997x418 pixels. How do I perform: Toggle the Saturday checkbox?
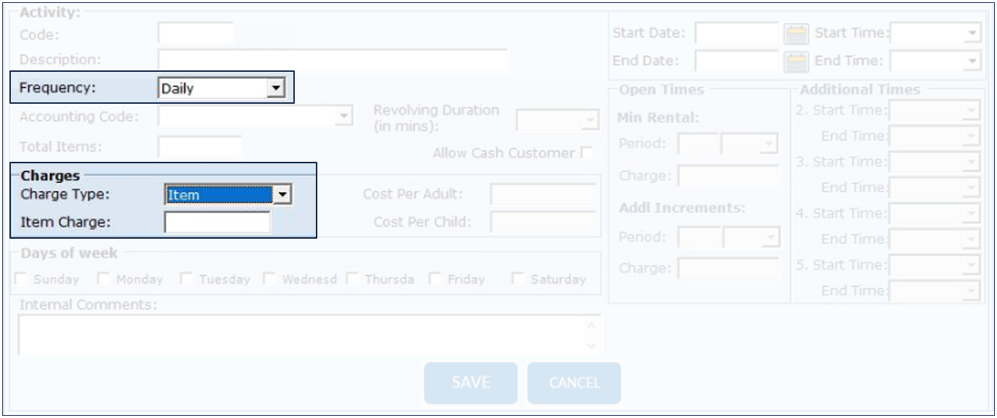click(518, 279)
